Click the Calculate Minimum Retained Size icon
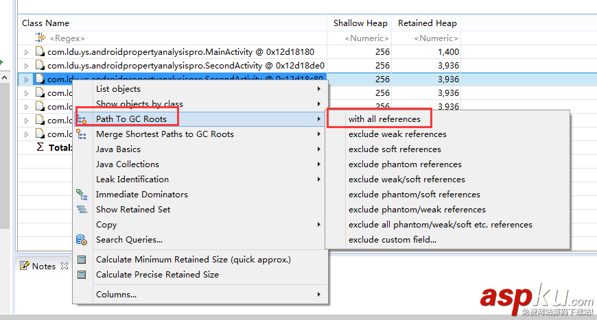This screenshot has width=597, height=320. [82, 260]
